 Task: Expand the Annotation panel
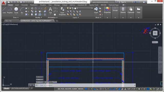(x=53, y=18)
